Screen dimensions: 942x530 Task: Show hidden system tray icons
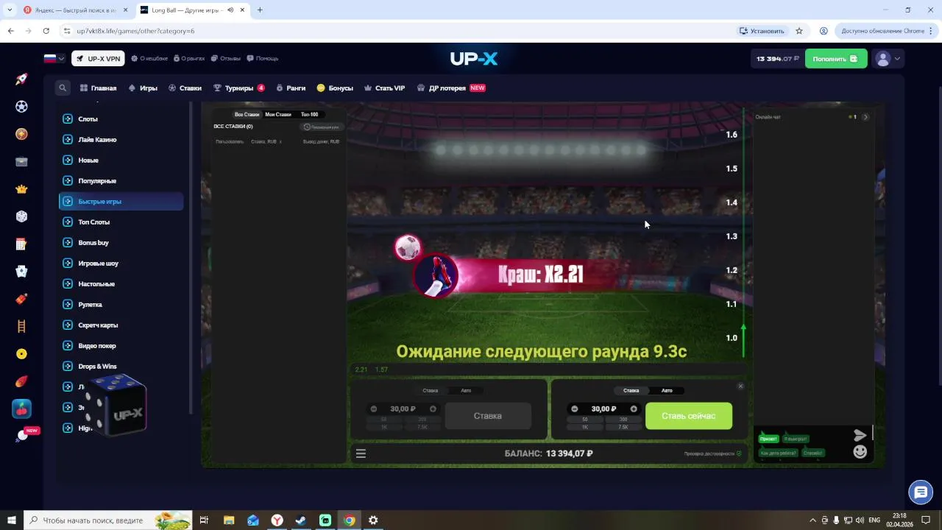(x=812, y=520)
